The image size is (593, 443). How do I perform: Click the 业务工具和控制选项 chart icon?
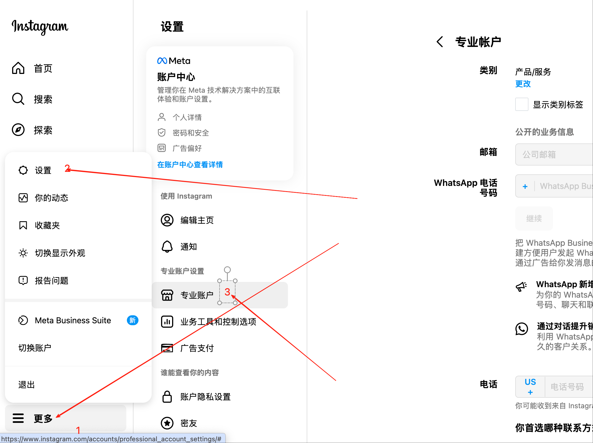click(167, 322)
